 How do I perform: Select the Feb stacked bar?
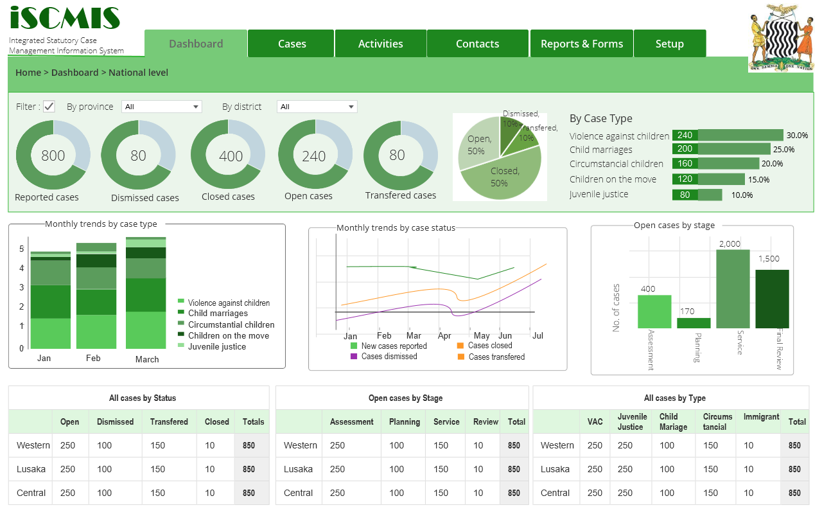click(96, 296)
